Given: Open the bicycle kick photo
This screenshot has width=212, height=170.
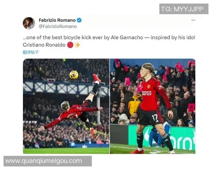Looking at the screenshot, I should point(66,106).
